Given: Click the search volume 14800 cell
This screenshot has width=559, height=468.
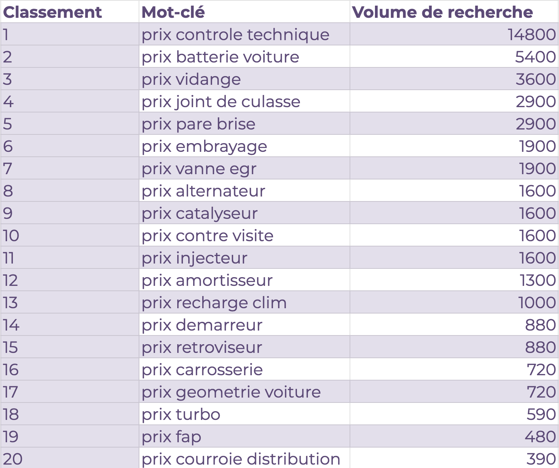Looking at the screenshot, I should pos(531,34).
